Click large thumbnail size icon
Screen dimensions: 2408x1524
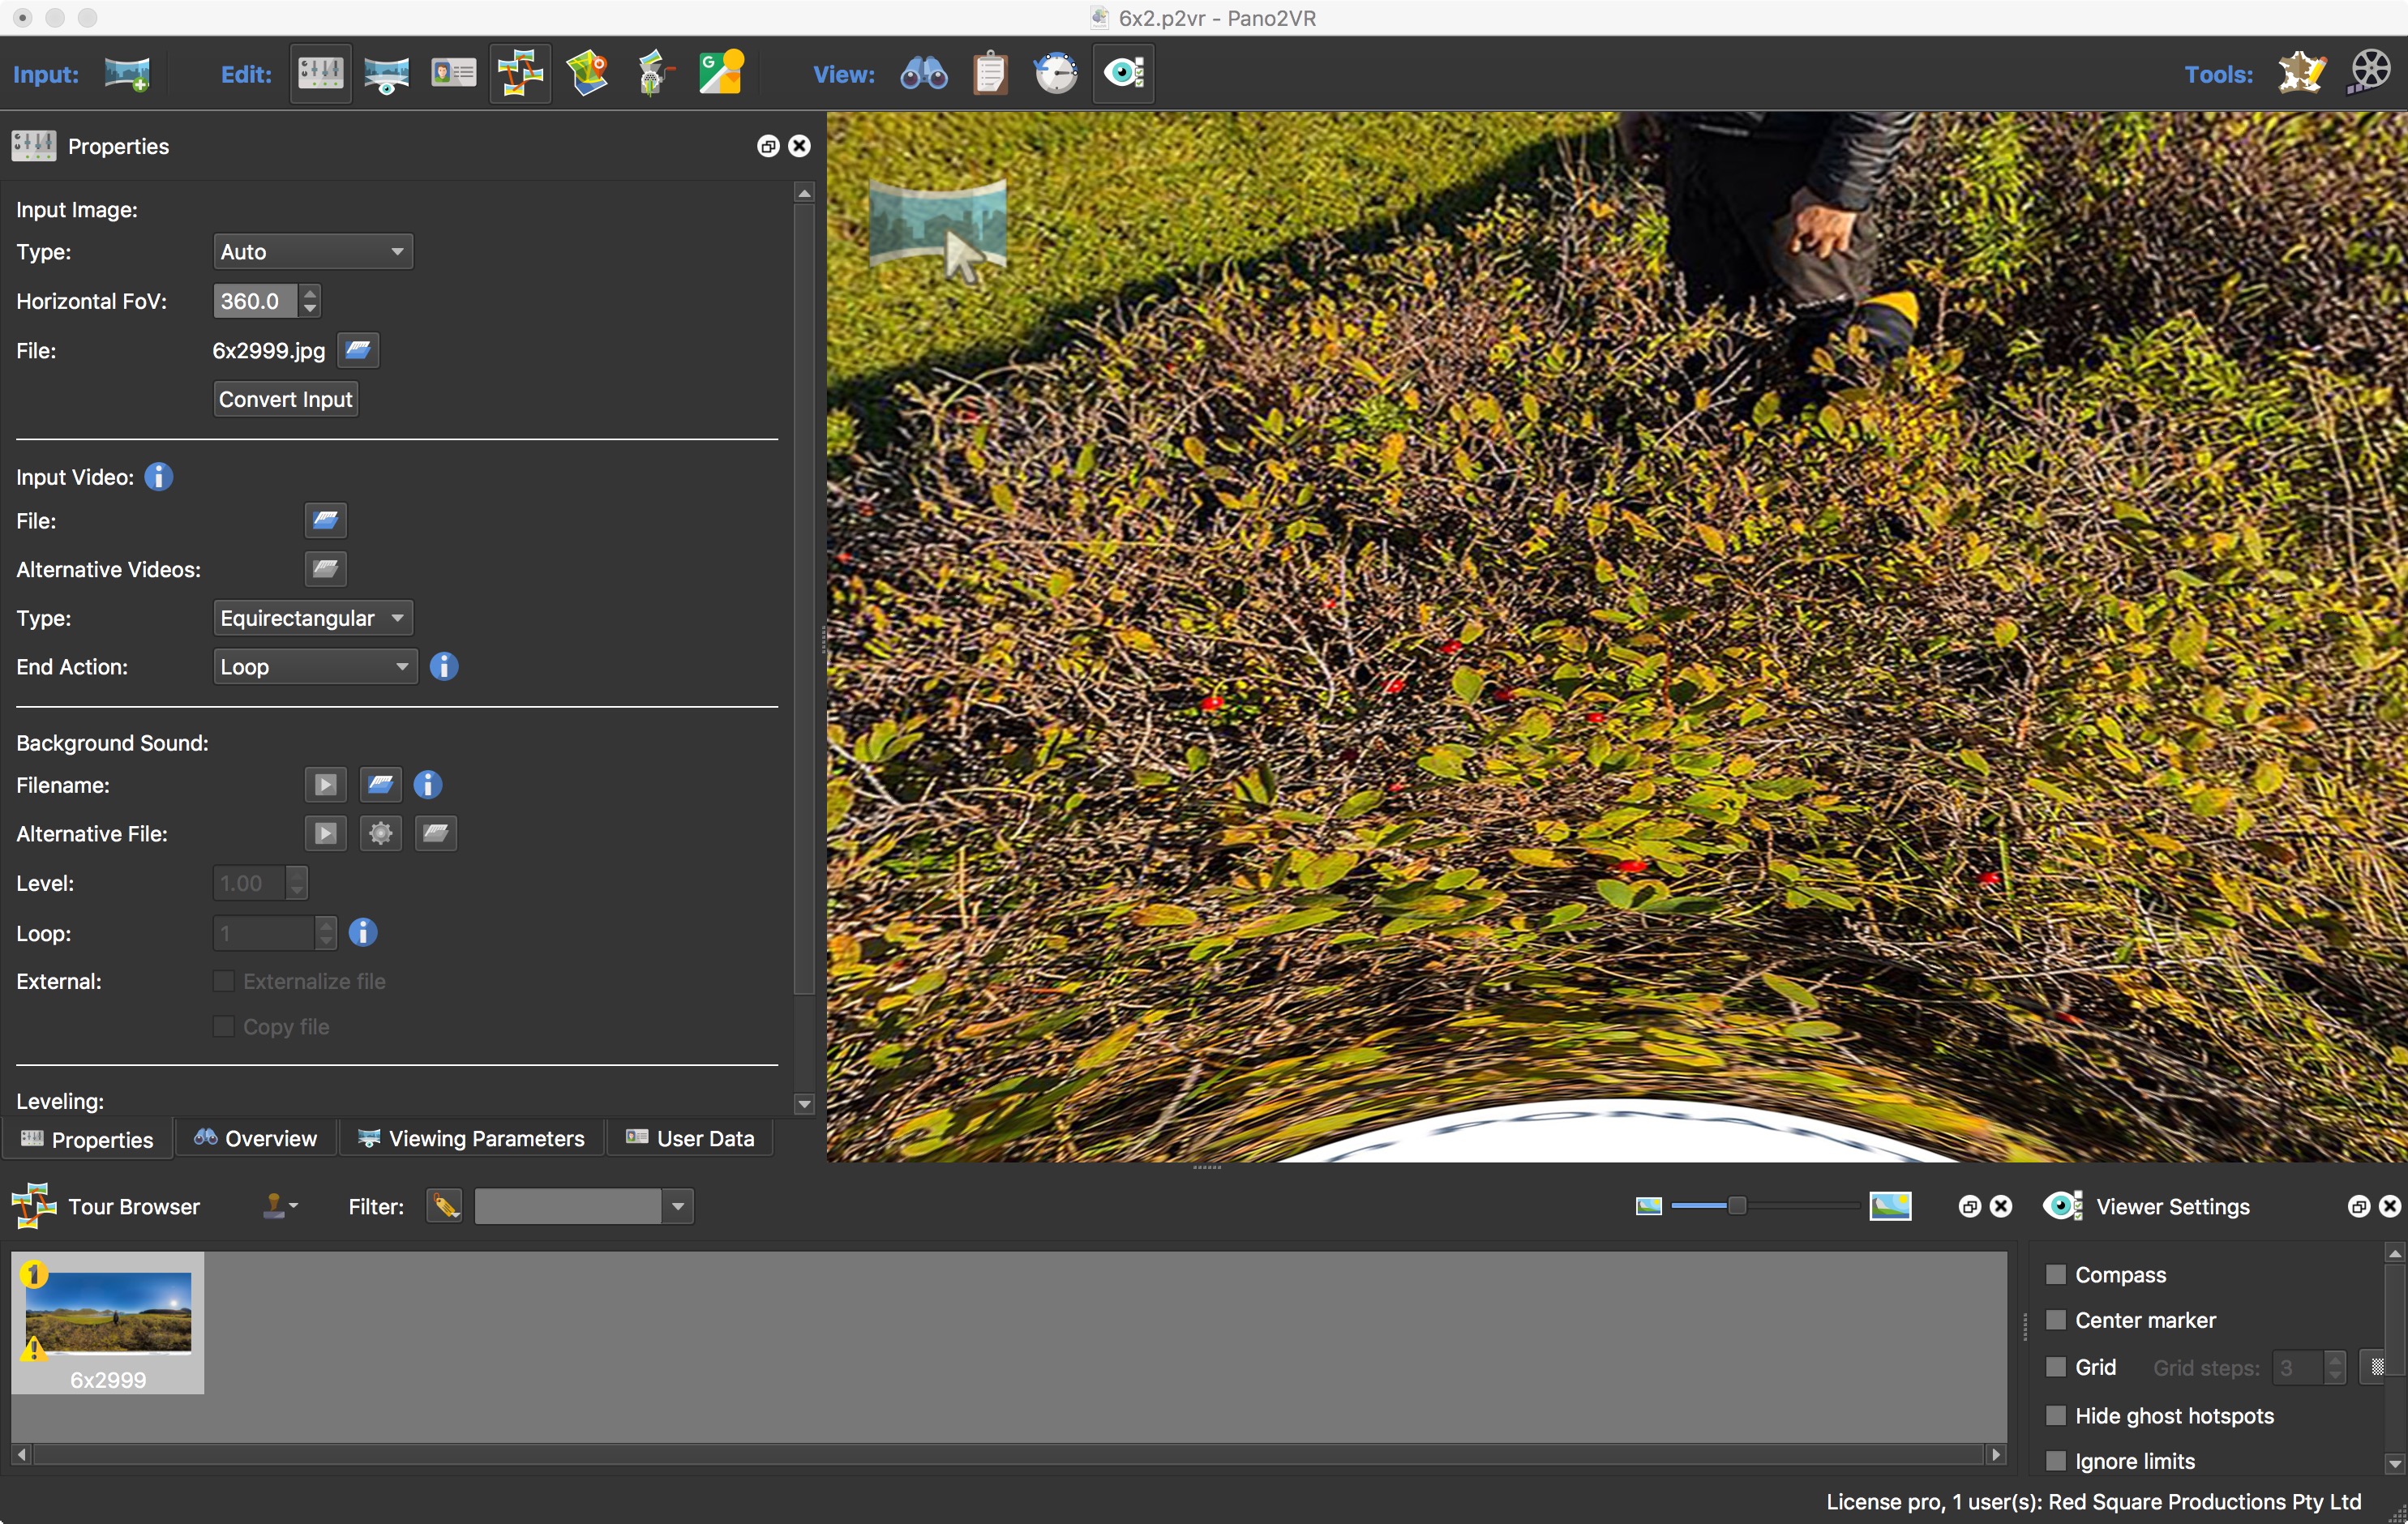pos(1890,1206)
